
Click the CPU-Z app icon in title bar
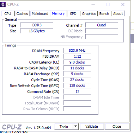pos(3,5)
